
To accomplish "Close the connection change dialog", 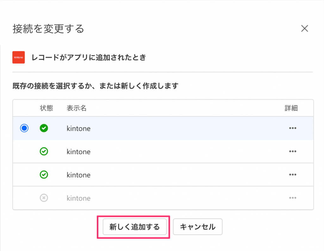I will (x=305, y=28).
